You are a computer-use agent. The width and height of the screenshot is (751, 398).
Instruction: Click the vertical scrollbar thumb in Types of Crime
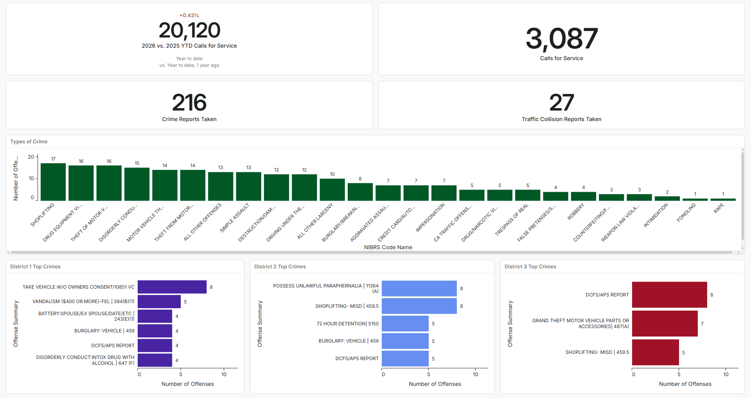(x=742, y=195)
